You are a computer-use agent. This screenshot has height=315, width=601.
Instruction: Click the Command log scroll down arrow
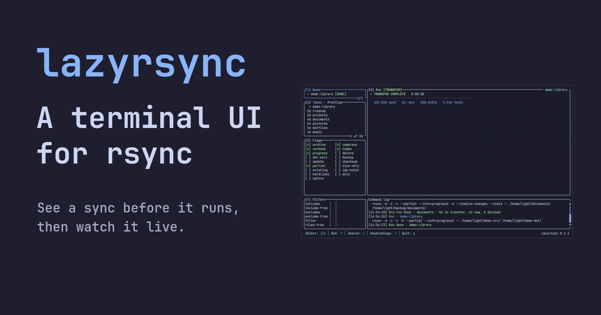pos(570,225)
